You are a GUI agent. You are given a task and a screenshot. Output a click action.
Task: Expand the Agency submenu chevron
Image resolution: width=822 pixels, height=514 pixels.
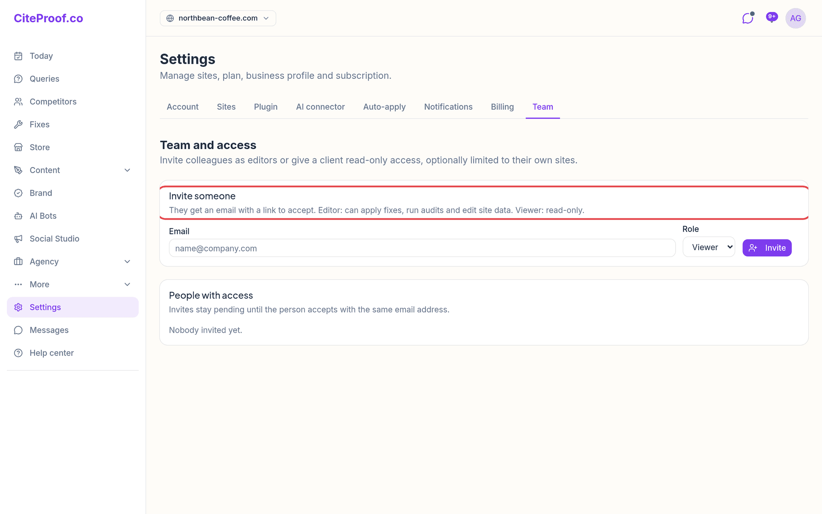click(x=127, y=262)
